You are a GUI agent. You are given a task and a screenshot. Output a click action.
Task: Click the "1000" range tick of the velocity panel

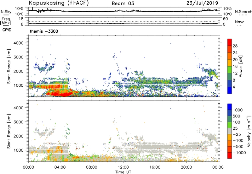coord(19,150)
